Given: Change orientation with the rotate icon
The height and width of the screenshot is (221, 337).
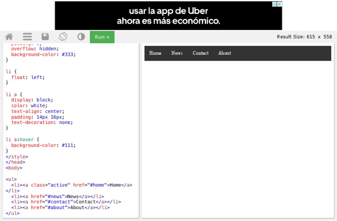Looking at the screenshot, I should 63,37.
